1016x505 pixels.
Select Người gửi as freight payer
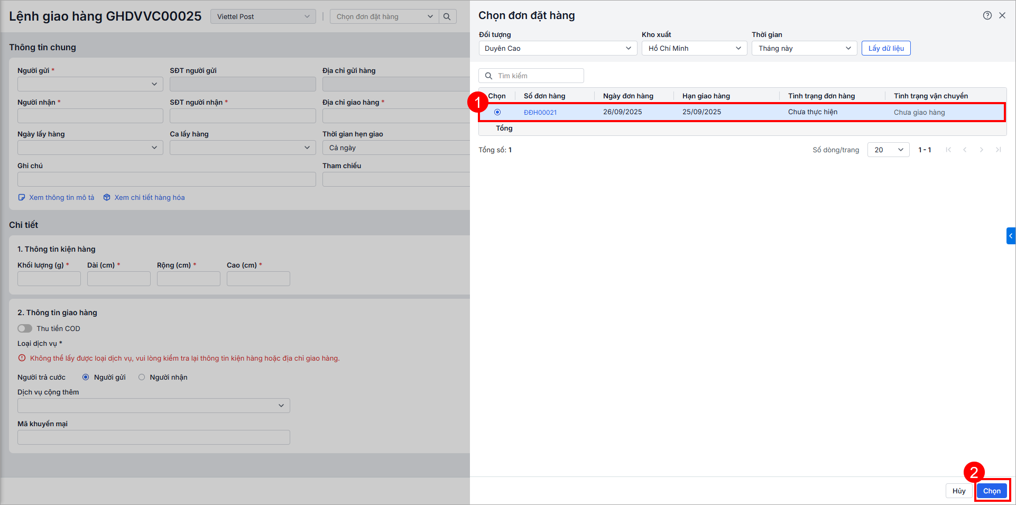86,377
